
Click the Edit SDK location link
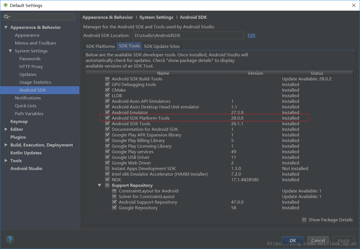click(252, 35)
